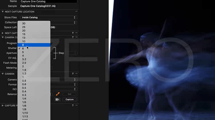The width and height of the screenshot is (215, 120).
Task: Choose shutter speed 1/6
Action: (34, 106)
